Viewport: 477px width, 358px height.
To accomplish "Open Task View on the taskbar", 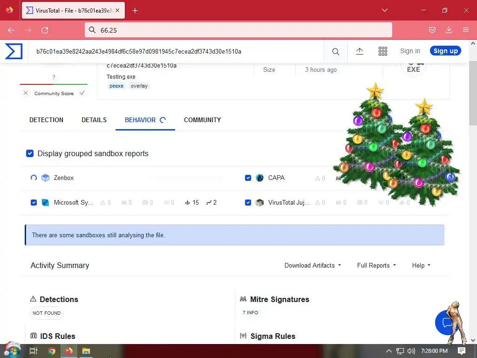I will (x=33, y=351).
